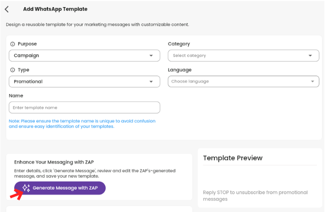
Task: Click the arrow of the Type dropdown
Action: click(x=151, y=81)
